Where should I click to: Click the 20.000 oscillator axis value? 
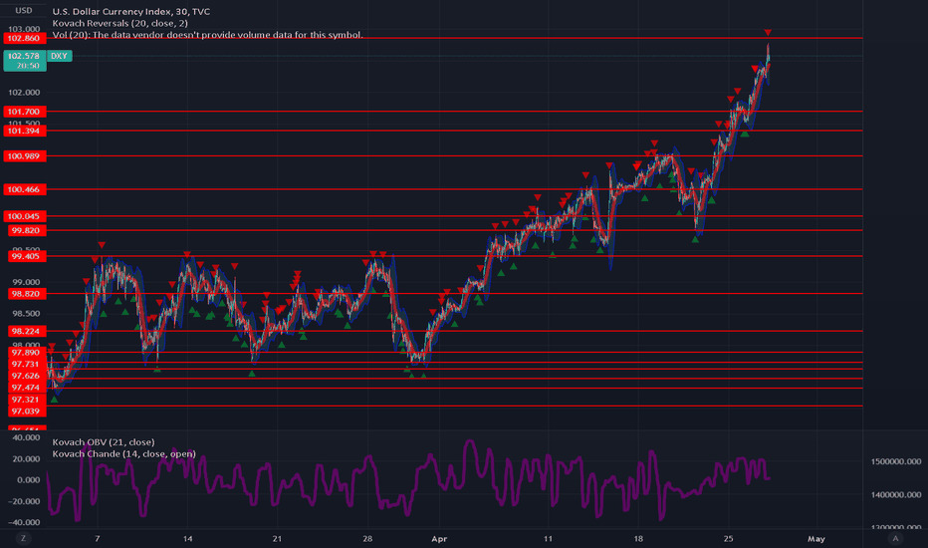(x=26, y=458)
